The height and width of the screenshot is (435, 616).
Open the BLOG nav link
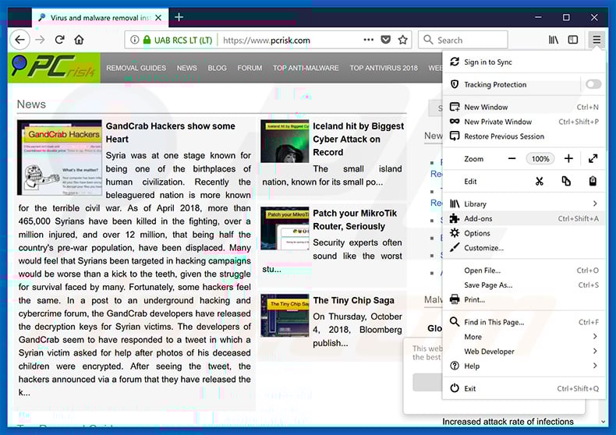[x=218, y=68]
